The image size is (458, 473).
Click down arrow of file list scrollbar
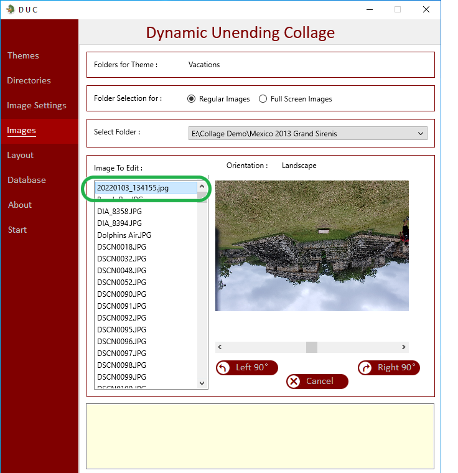click(x=202, y=383)
